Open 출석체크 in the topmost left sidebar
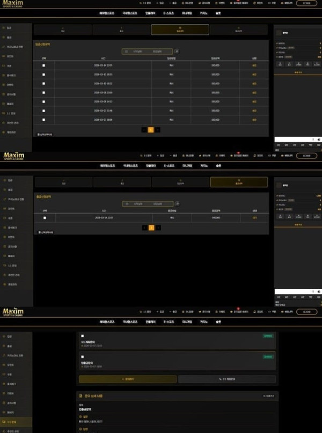 11,75
